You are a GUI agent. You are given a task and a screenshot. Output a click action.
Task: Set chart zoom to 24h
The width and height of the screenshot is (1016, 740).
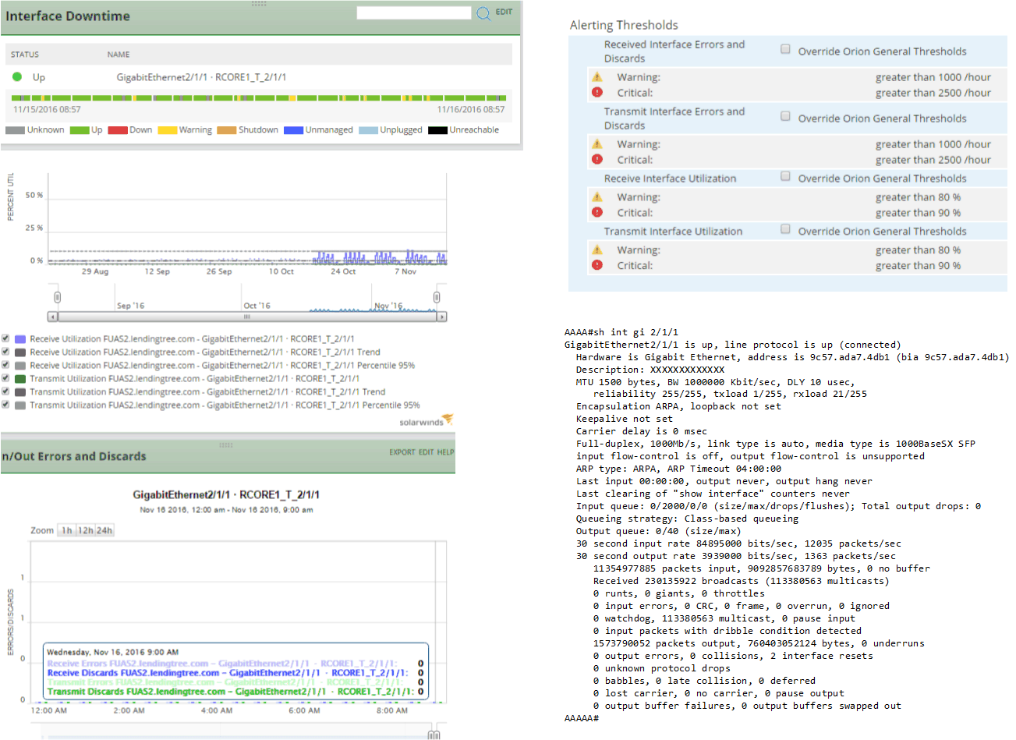104,530
